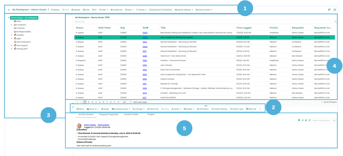This screenshot has height=156, width=343.
Task: Expand the Move To dropdown
Action: [x=93, y=109]
